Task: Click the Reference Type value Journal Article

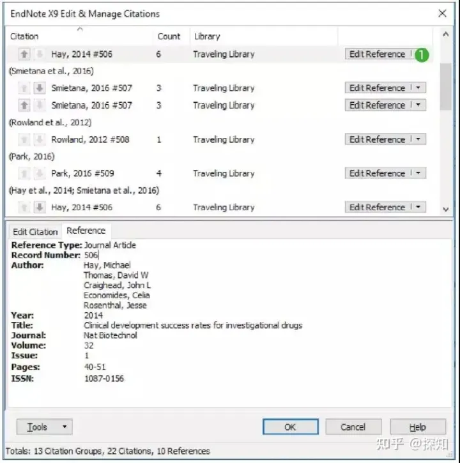Action: [110, 245]
